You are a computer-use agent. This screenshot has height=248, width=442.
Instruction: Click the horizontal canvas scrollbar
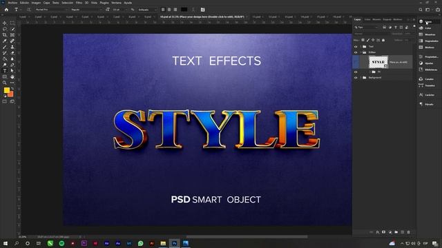pyautogui.click(x=247, y=237)
